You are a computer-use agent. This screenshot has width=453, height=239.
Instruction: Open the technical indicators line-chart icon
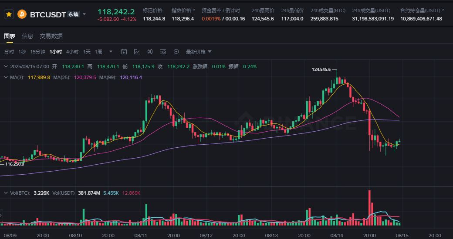137,52
